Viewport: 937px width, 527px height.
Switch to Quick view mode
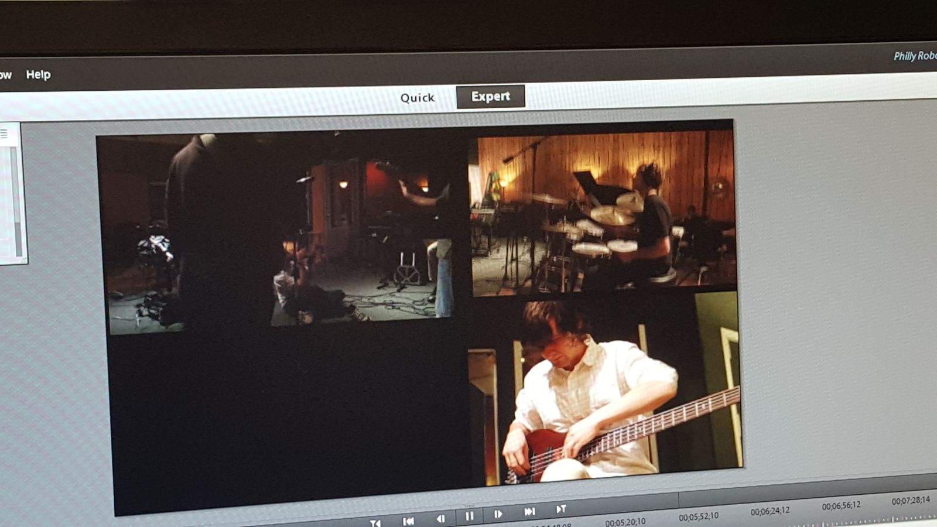click(417, 98)
